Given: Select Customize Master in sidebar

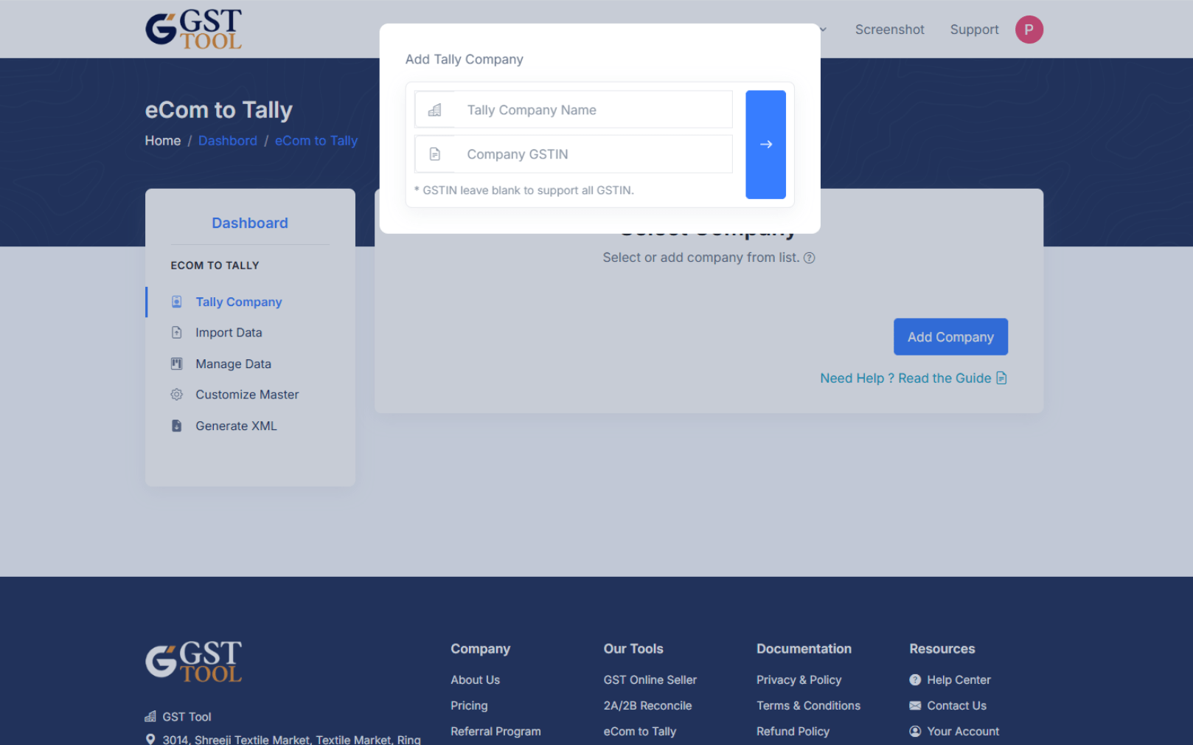Looking at the screenshot, I should point(247,395).
